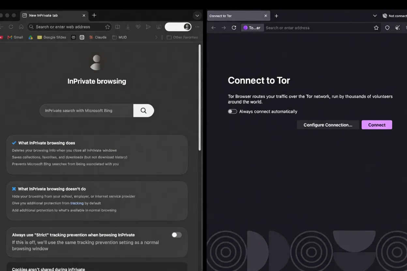
Task: Go to the Edge home page
Action: (21, 27)
